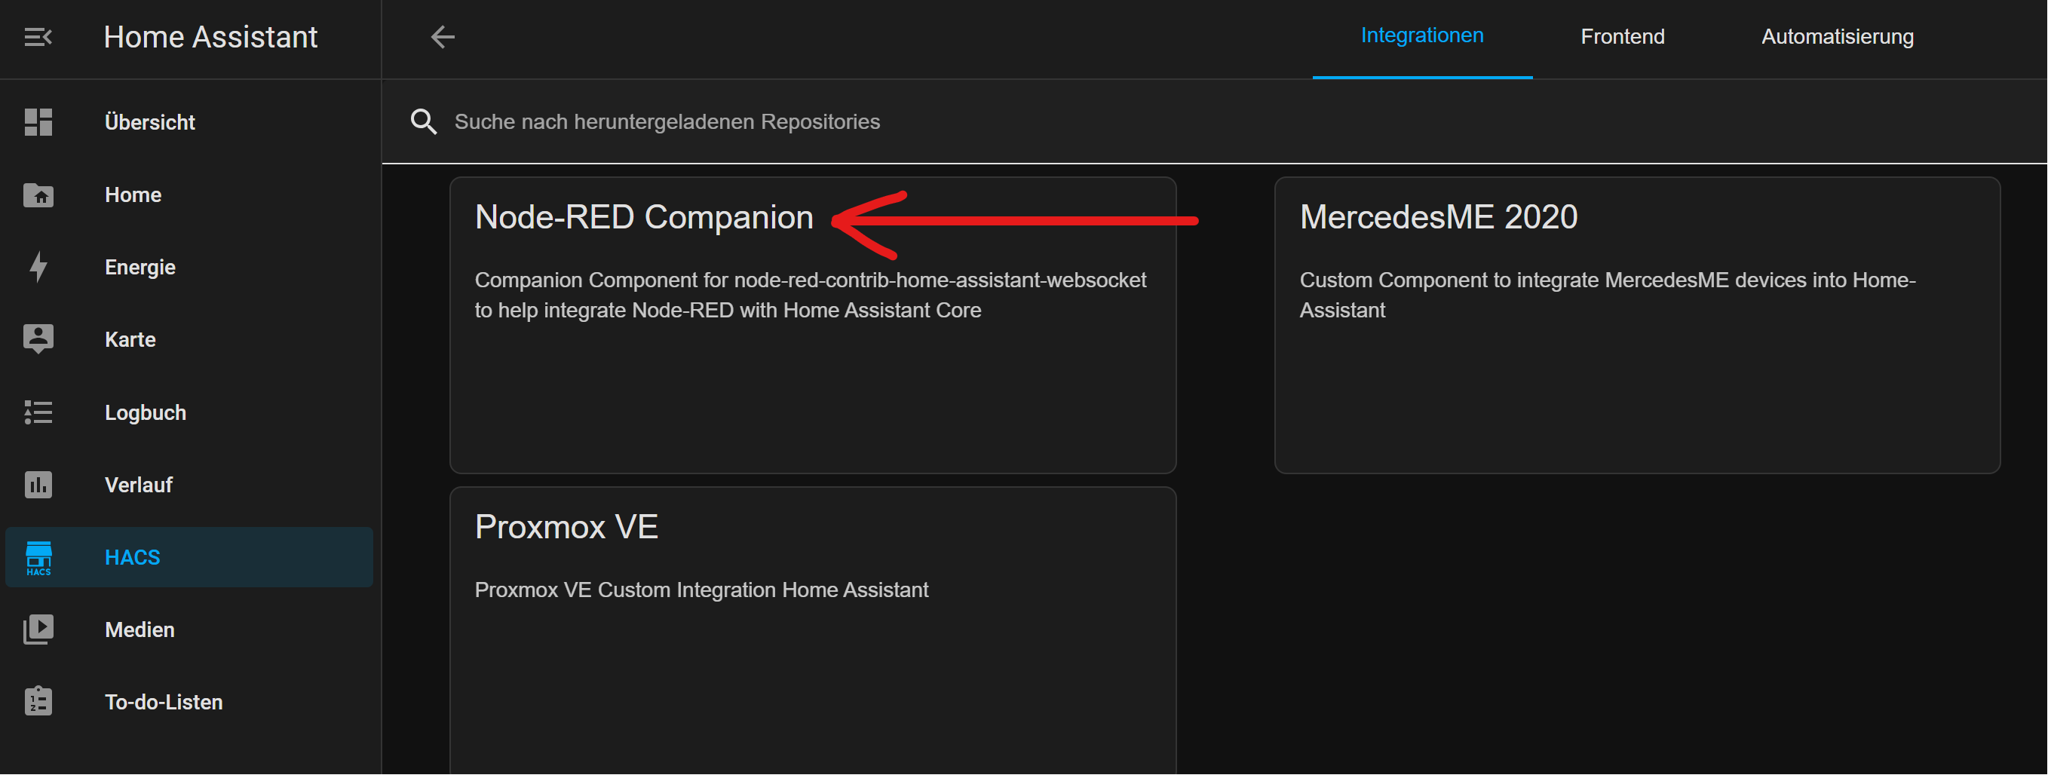Click the Logbuch list icon
The height and width of the screenshot is (775, 2048).
[x=38, y=412]
